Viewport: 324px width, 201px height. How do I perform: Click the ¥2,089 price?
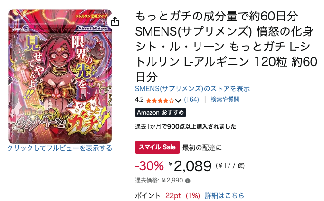(190, 166)
